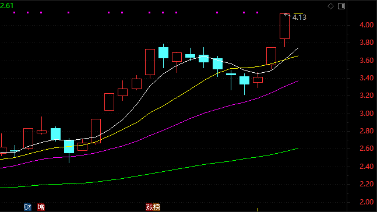Click the 3.40 price axis label

pyautogui.click(x=367, y=78)
